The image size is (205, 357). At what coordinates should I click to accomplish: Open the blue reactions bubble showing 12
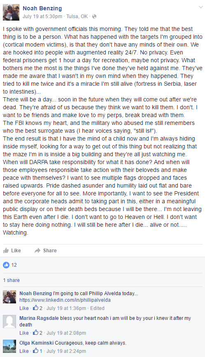[6, 265]
